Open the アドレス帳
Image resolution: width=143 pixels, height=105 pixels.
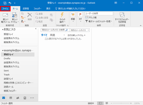point(91,17)
